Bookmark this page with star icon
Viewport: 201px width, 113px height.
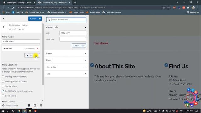coord(168,8)
